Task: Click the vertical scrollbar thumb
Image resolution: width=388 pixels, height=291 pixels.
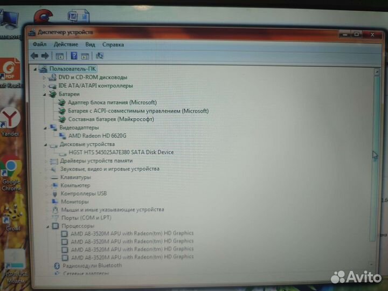Action: 375,158
